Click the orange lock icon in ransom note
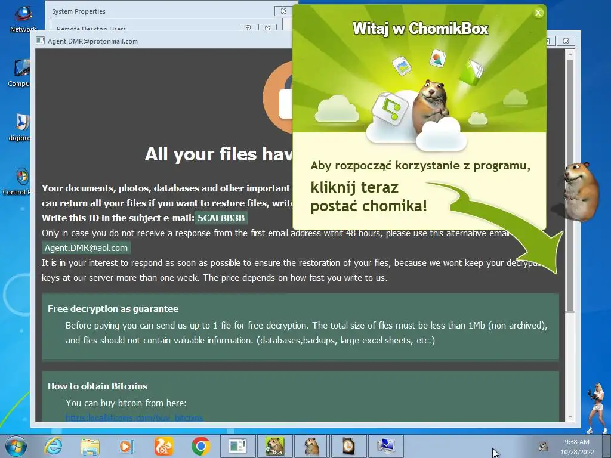The height and width of the screenshot is (458, 611). [278, 97]
